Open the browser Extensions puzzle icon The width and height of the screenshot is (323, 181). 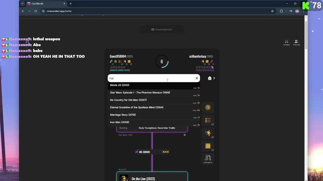(281, 11)
